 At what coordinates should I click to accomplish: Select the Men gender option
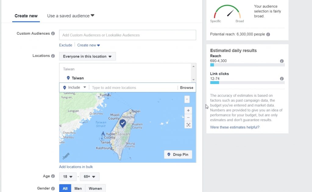pyautogui.click(x=78, y=188)
